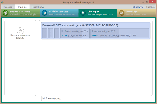The width and height of the screenshot is (157, 104).
Task: Click the 96,50 ГБ free space text
Action: coord(79,36)
